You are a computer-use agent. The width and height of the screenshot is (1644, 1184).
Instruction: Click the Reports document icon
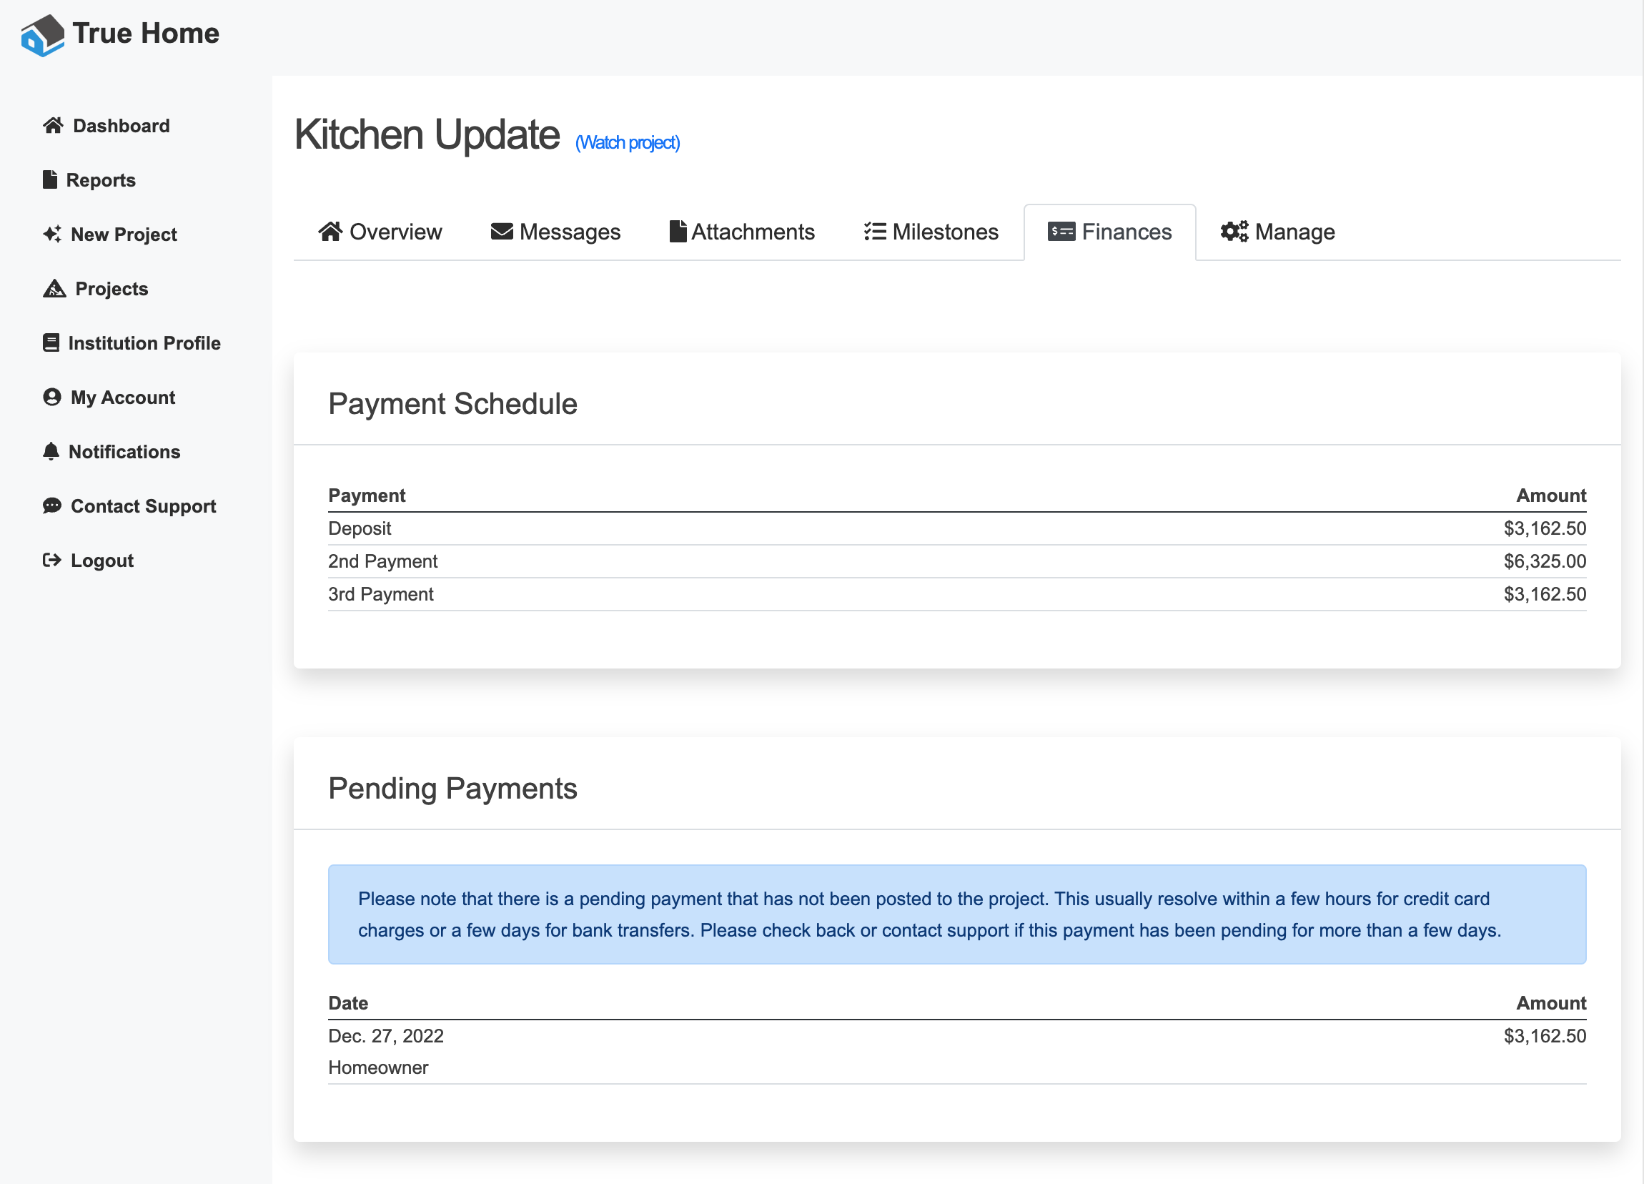click(50, 179)
